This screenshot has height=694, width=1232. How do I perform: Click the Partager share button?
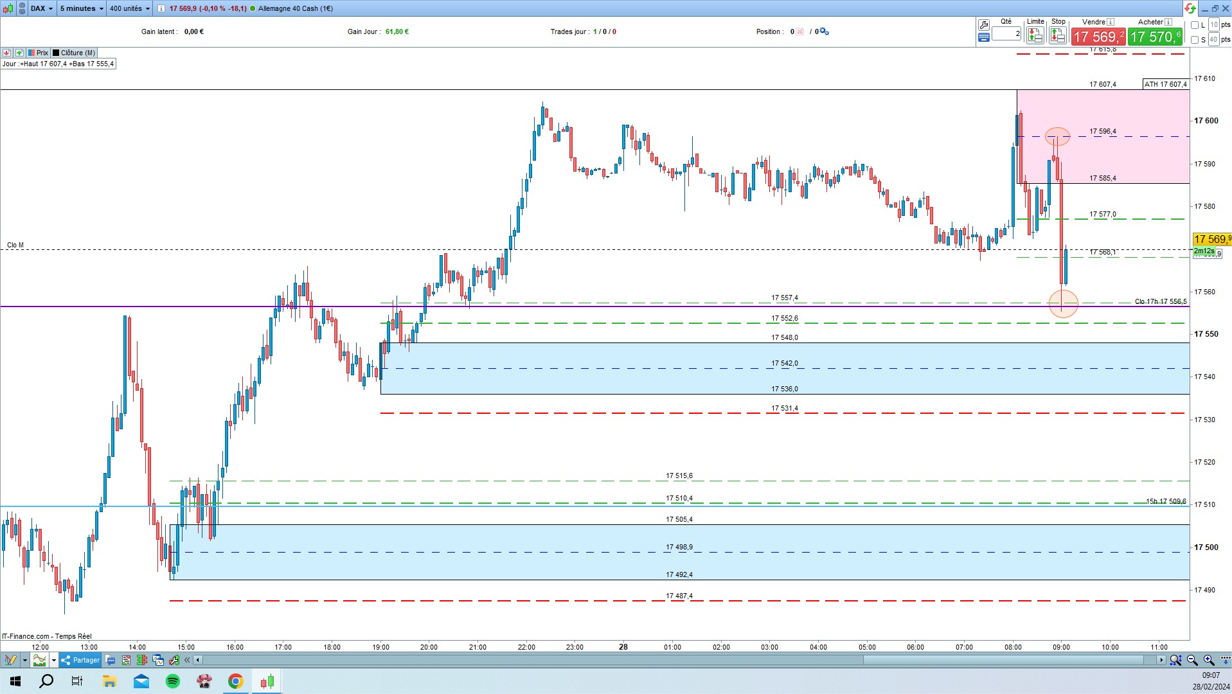tap(81, 660)
